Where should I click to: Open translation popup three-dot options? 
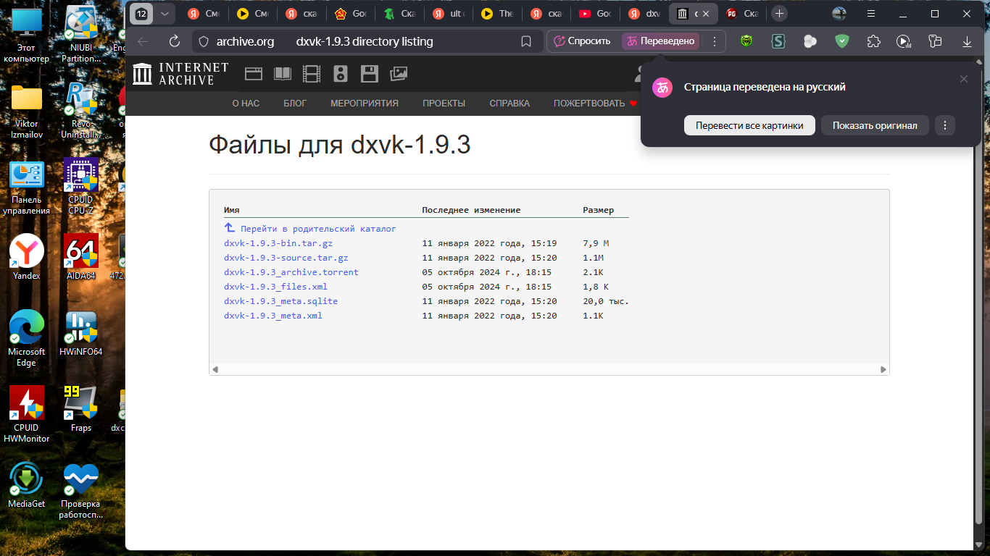(x=944, y=125)
